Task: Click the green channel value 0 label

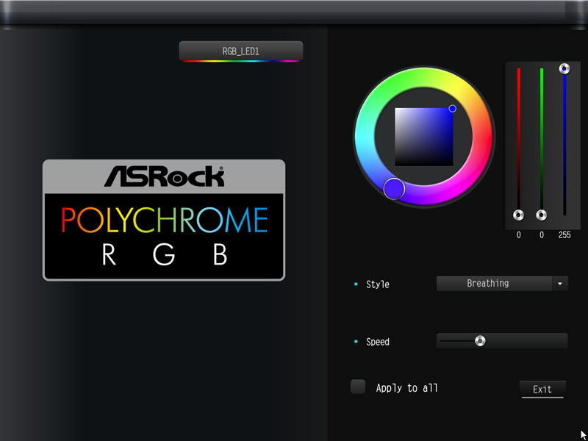Action: [542, 235]
